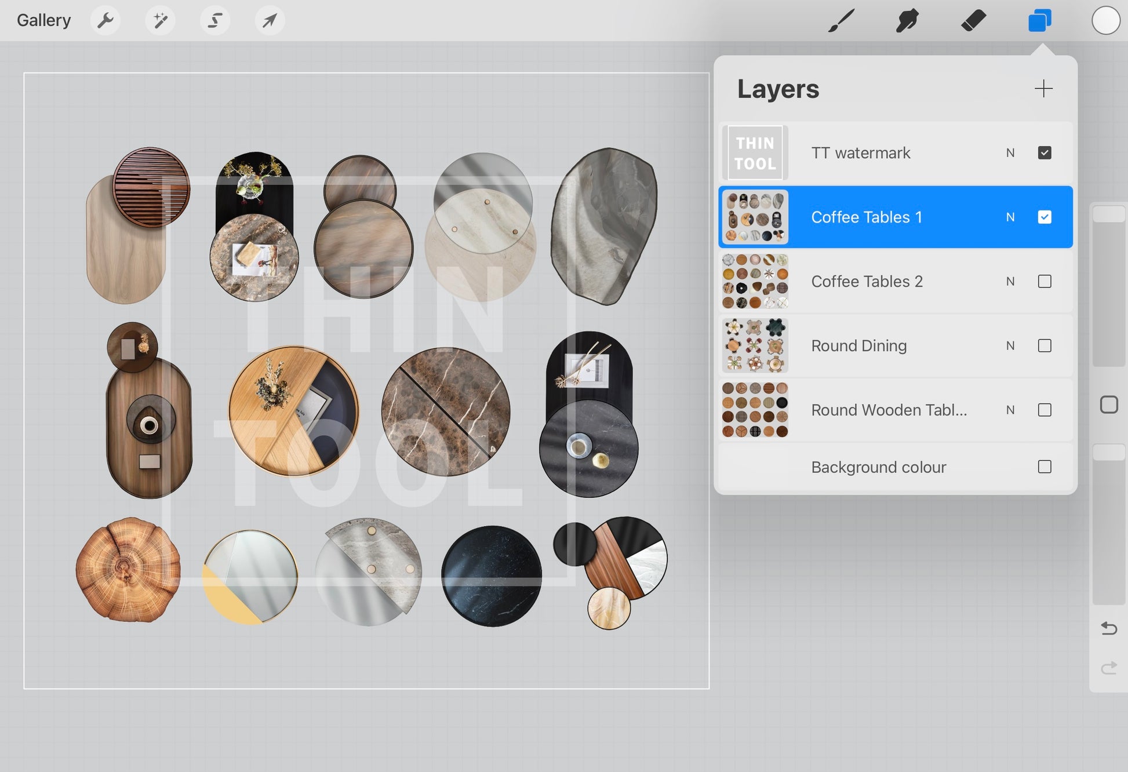The height and width of the screenshot is (772, 1128).
Task: Open the active colour picker circle
Action: pos(1105,21)
